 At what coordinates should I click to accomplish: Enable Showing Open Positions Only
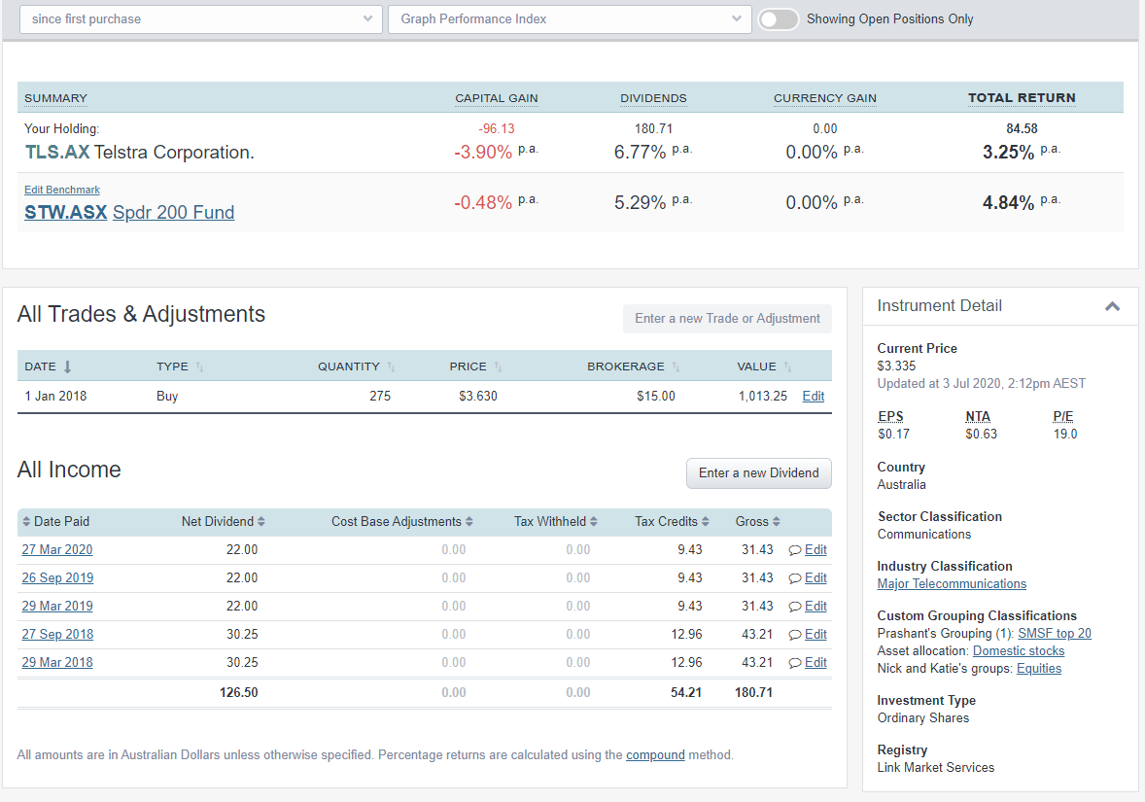778,18
